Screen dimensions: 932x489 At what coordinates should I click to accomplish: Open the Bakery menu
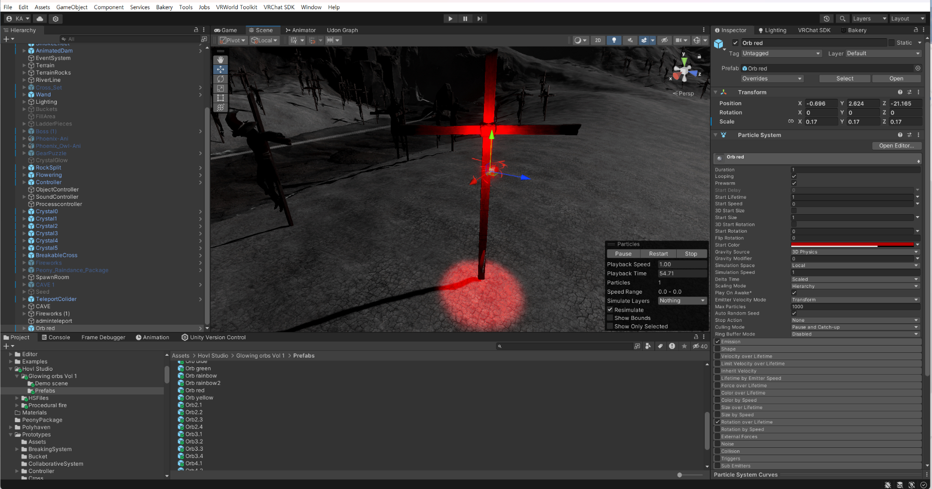164,7
